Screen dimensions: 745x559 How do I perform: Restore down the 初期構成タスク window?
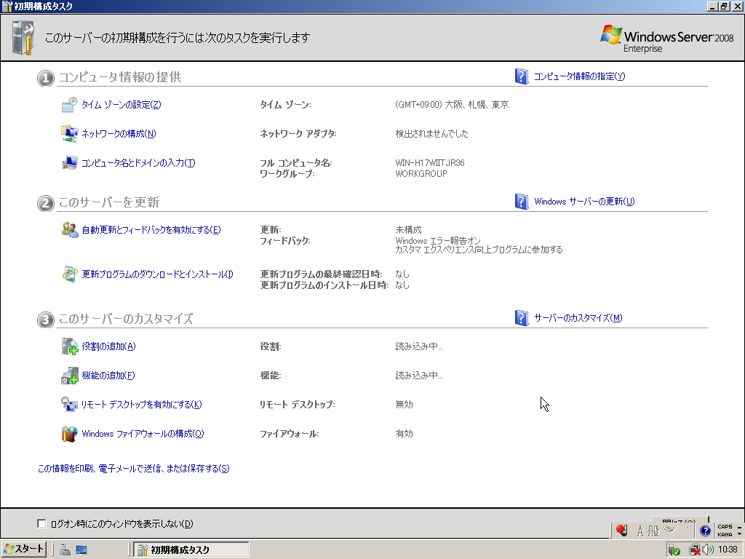(724, 6)
